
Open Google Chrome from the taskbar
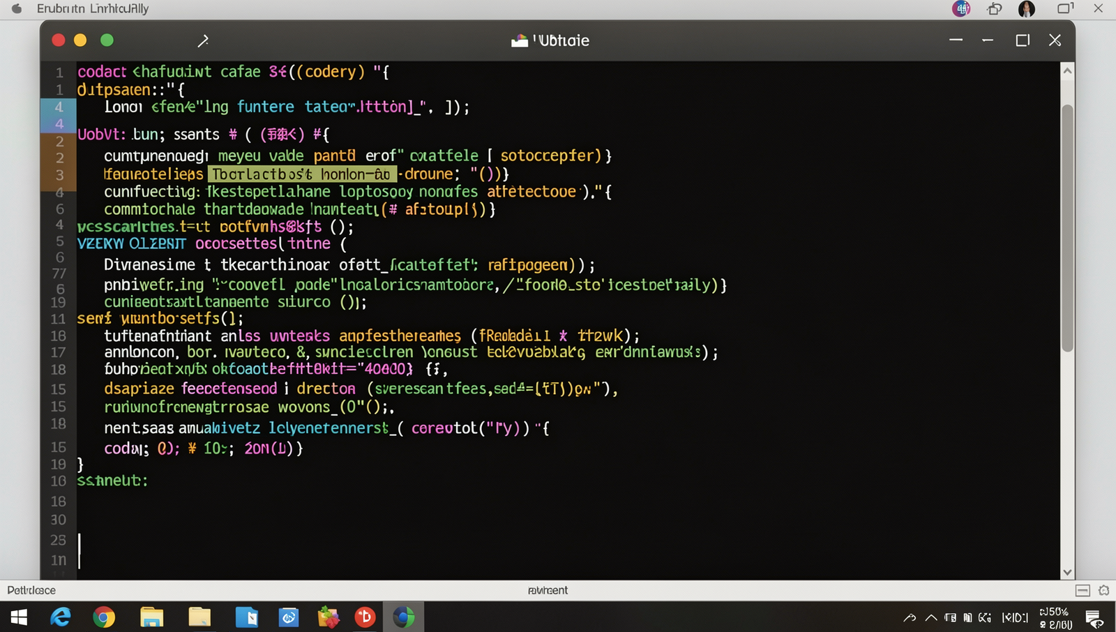(104, 617)
